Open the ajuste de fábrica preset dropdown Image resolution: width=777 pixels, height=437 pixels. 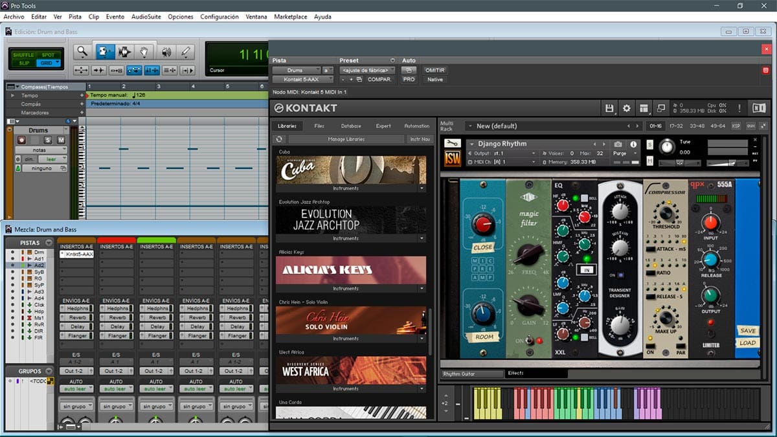coord(367,70)
